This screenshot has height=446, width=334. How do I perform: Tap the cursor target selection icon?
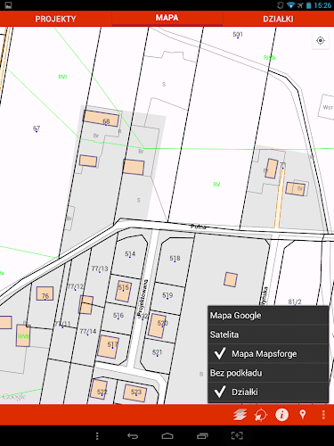(x=260, y=415)
